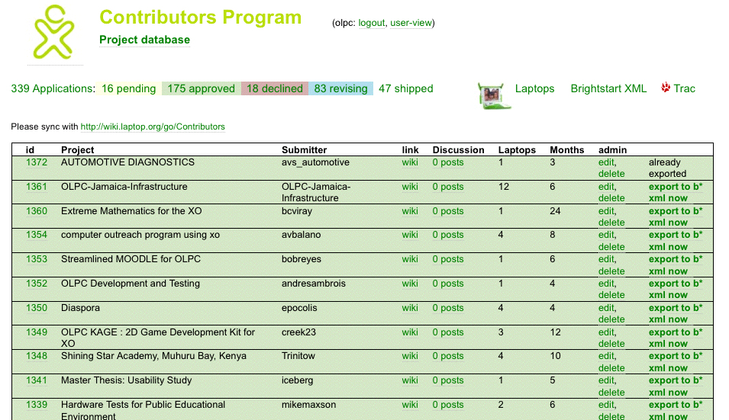The image size is (729, 420).
Task: Edit the Streamlined MOODLE for OLPC project
Action: [606, 259]
